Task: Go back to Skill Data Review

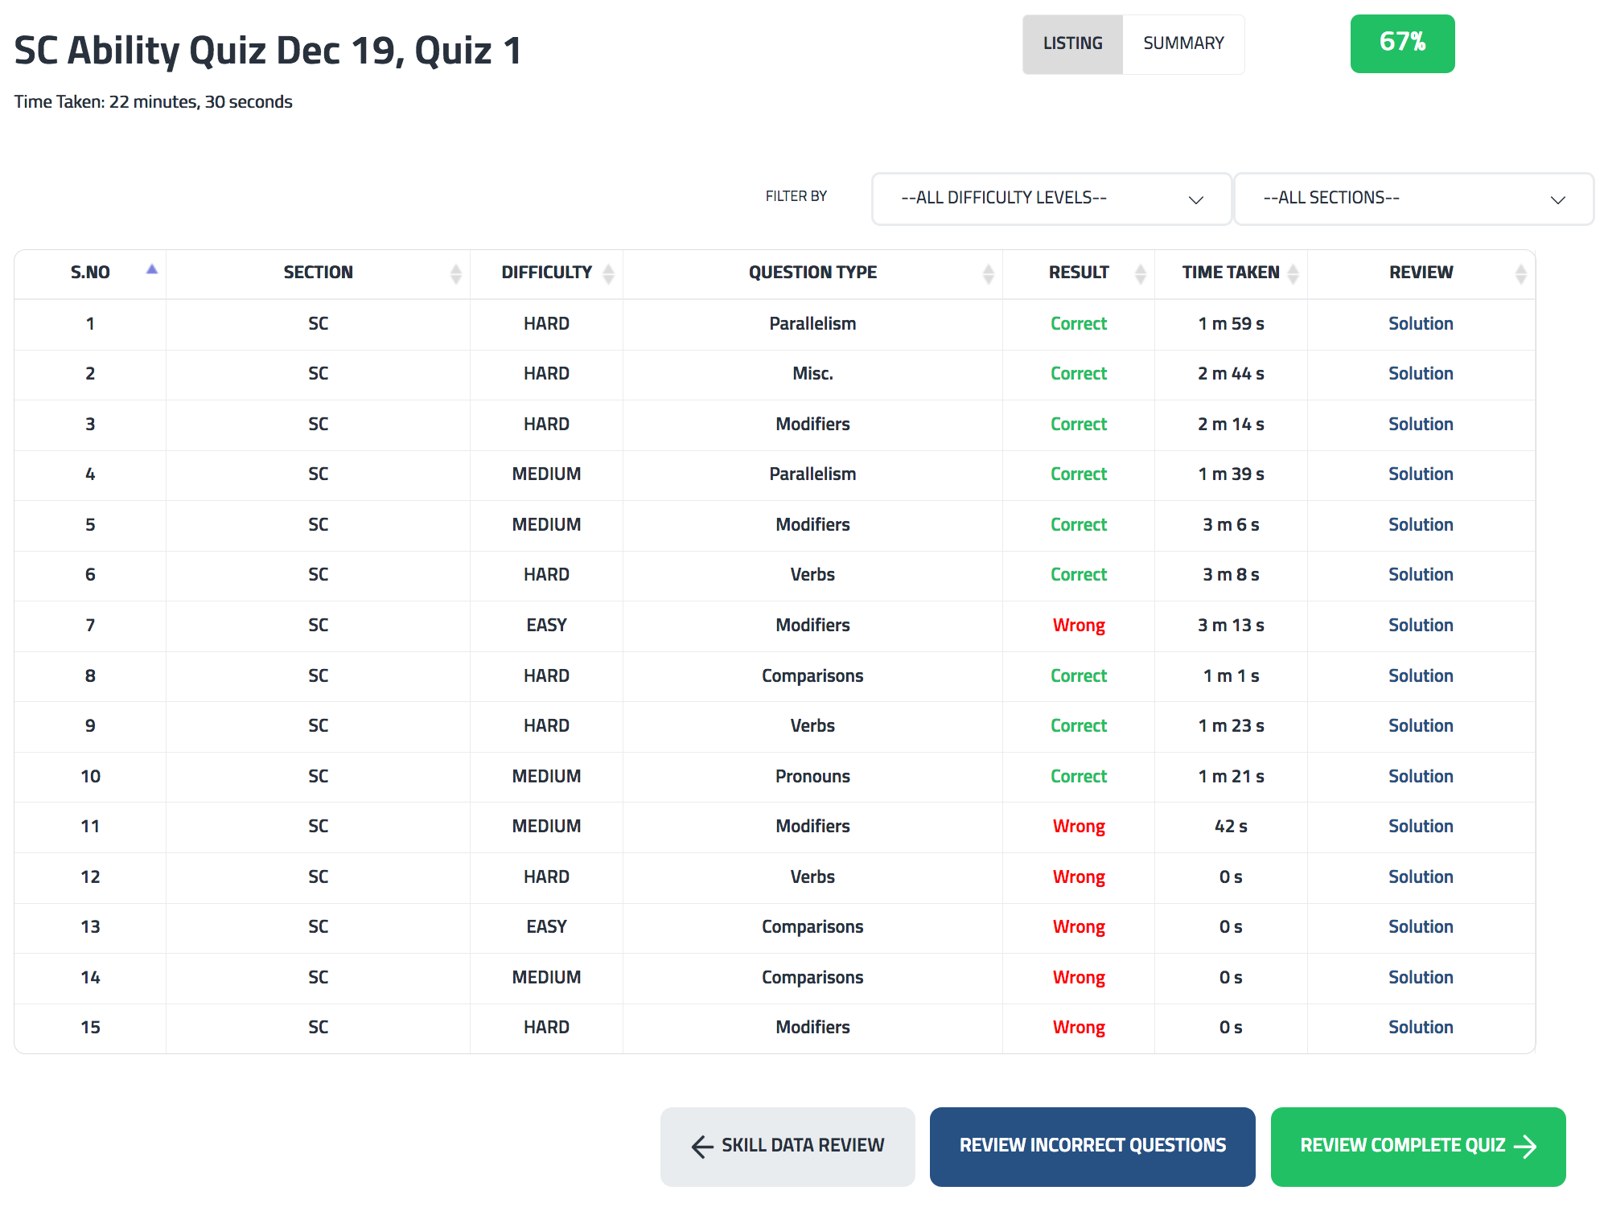Action: (788, 1146)
